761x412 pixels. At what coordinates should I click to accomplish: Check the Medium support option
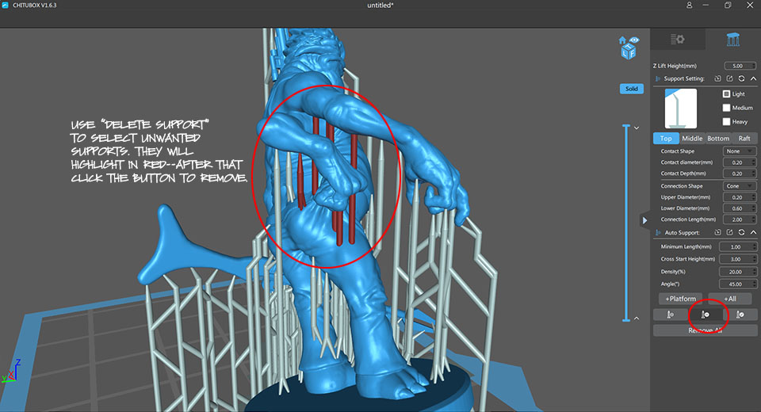point(726,108)
